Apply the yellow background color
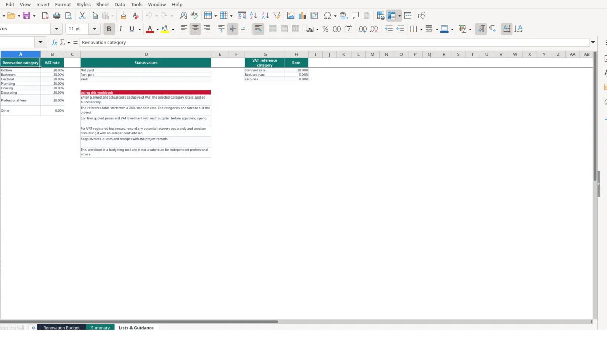Viewport: 607px width, 341px height. pos(165,29)
